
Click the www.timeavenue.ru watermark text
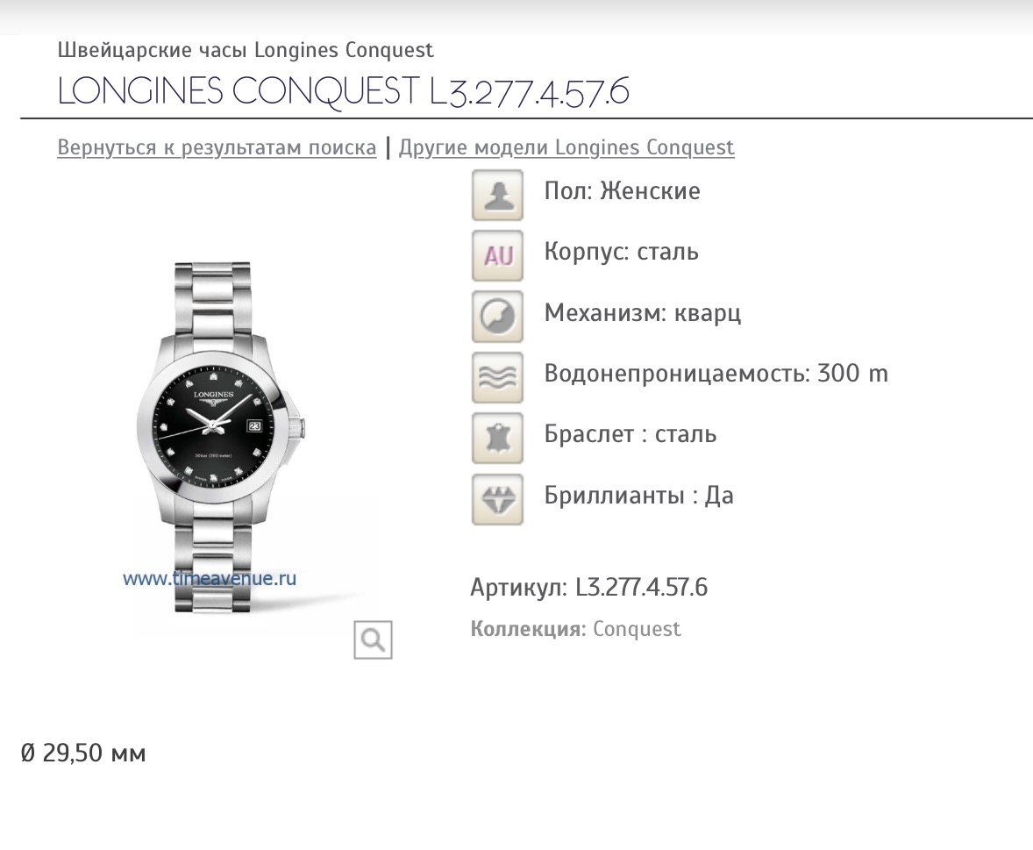click(210, 579)
